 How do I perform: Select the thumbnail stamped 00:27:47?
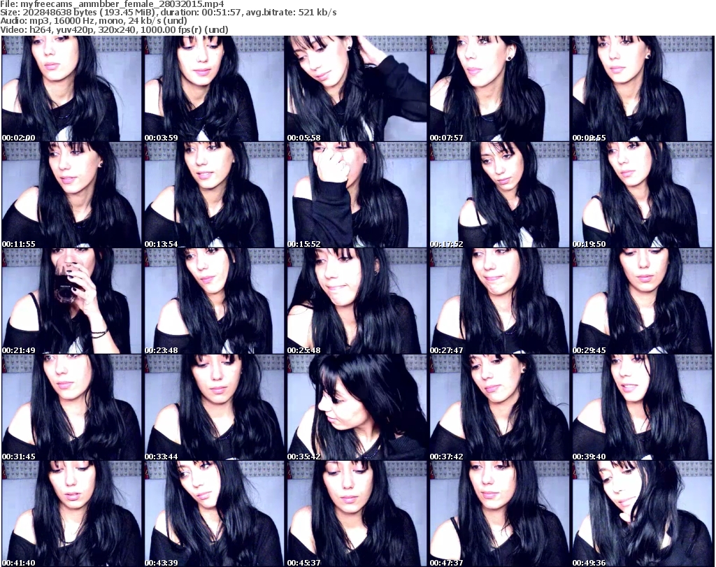(x=499, y=301)
